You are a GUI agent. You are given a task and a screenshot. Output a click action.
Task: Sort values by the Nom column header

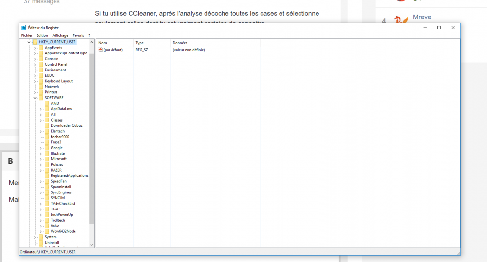click(103, 43)
